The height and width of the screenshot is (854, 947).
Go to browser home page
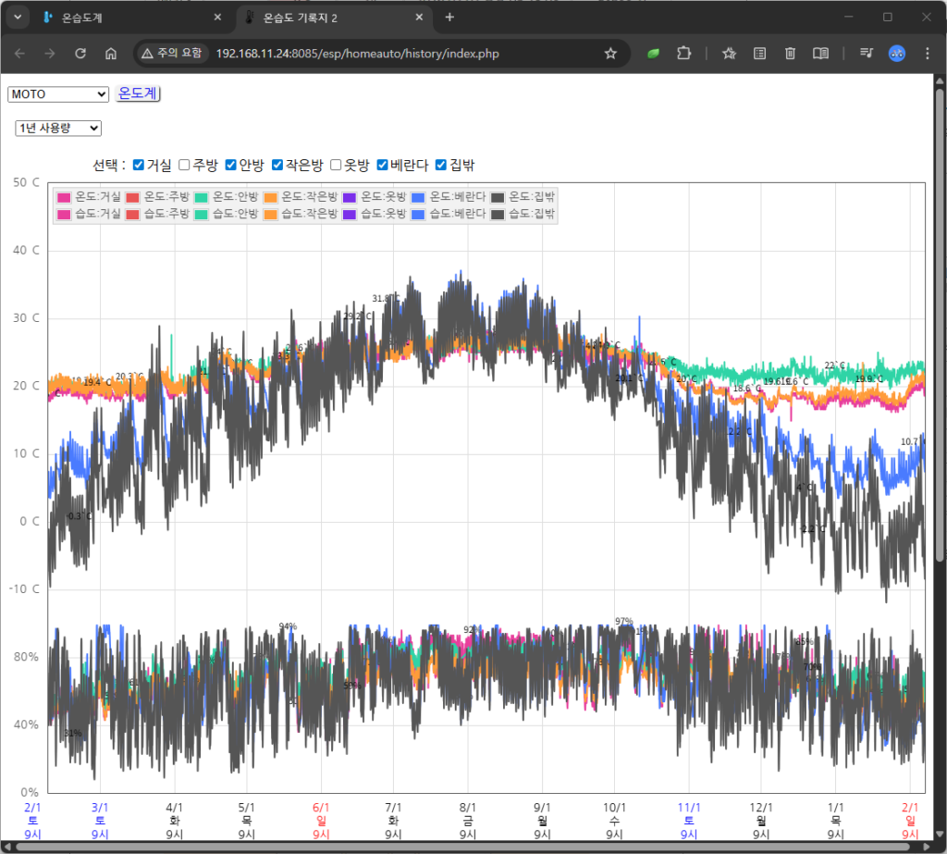click(x=111, y=54)
